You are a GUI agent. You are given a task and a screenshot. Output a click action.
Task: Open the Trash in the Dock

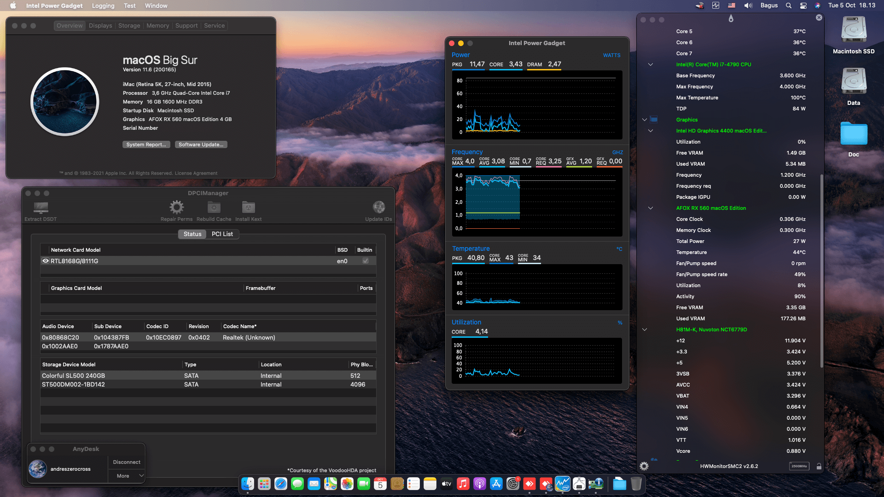click(x=636, y=484)
